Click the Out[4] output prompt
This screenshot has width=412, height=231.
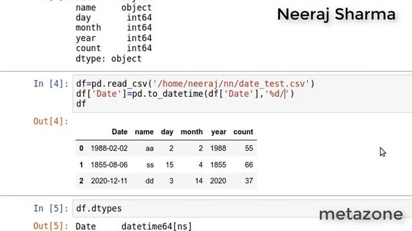pyautogui.click(x=51, y=121)
